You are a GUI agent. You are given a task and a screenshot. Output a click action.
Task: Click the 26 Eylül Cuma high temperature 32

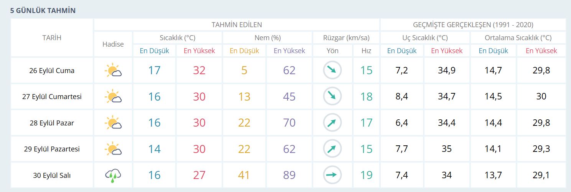(x=199, y=70)
